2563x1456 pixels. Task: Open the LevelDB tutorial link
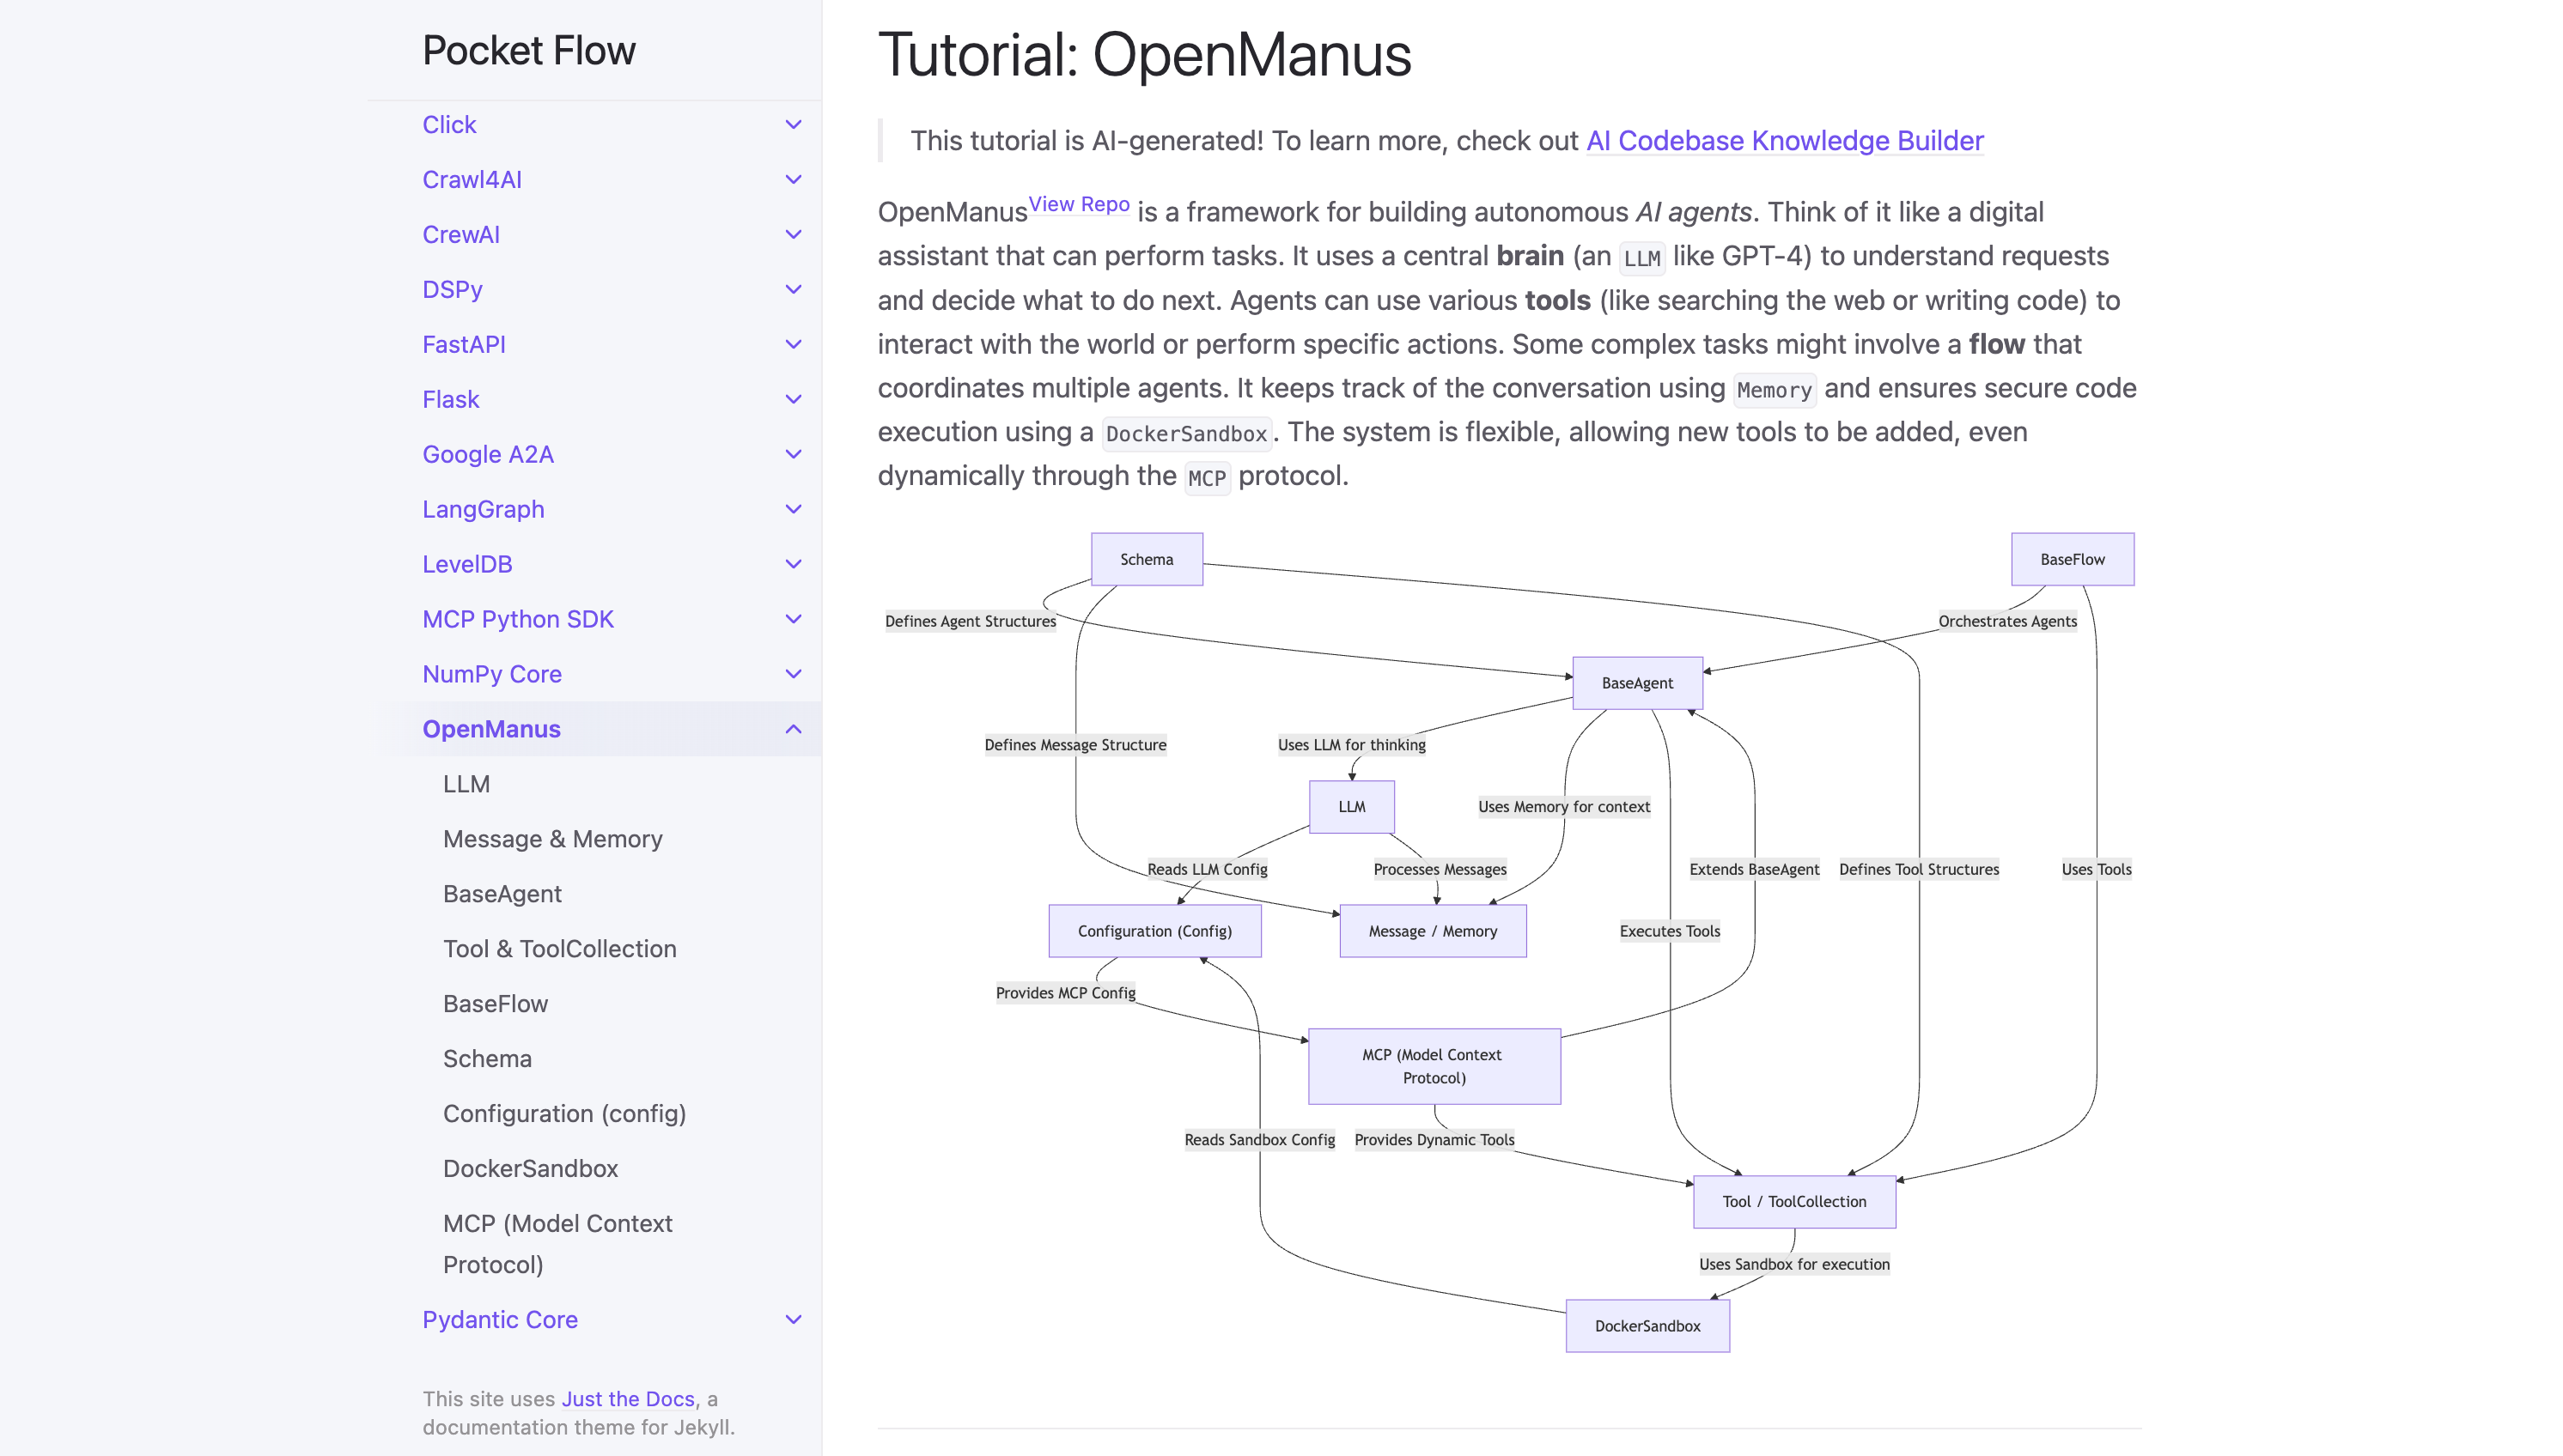[467, 565]
